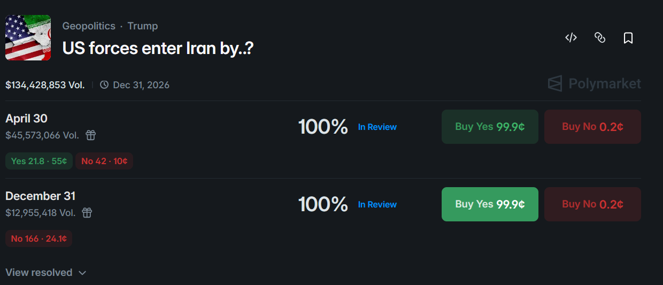Buy No at 0.2¢ for December 31
The width and height of the screenshot is (663, 285).
(x=592, y=204)
